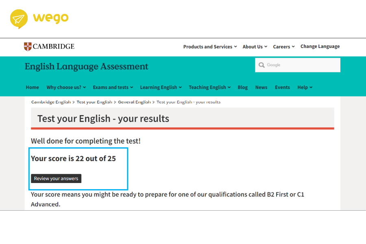Open the About Us dropdown menu
The height and width of the screenshot is (244, 366).
(255, 47)
